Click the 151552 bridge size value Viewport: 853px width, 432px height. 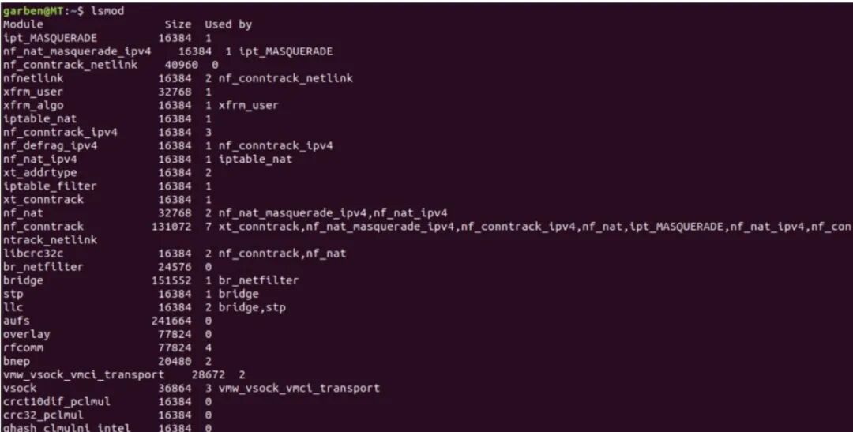click(x=171, y=280)
